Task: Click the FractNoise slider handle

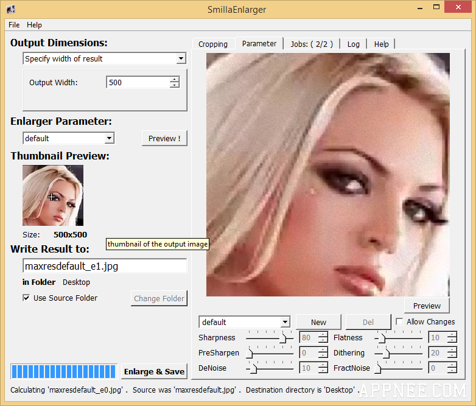Action: click(x=378, y=368)
